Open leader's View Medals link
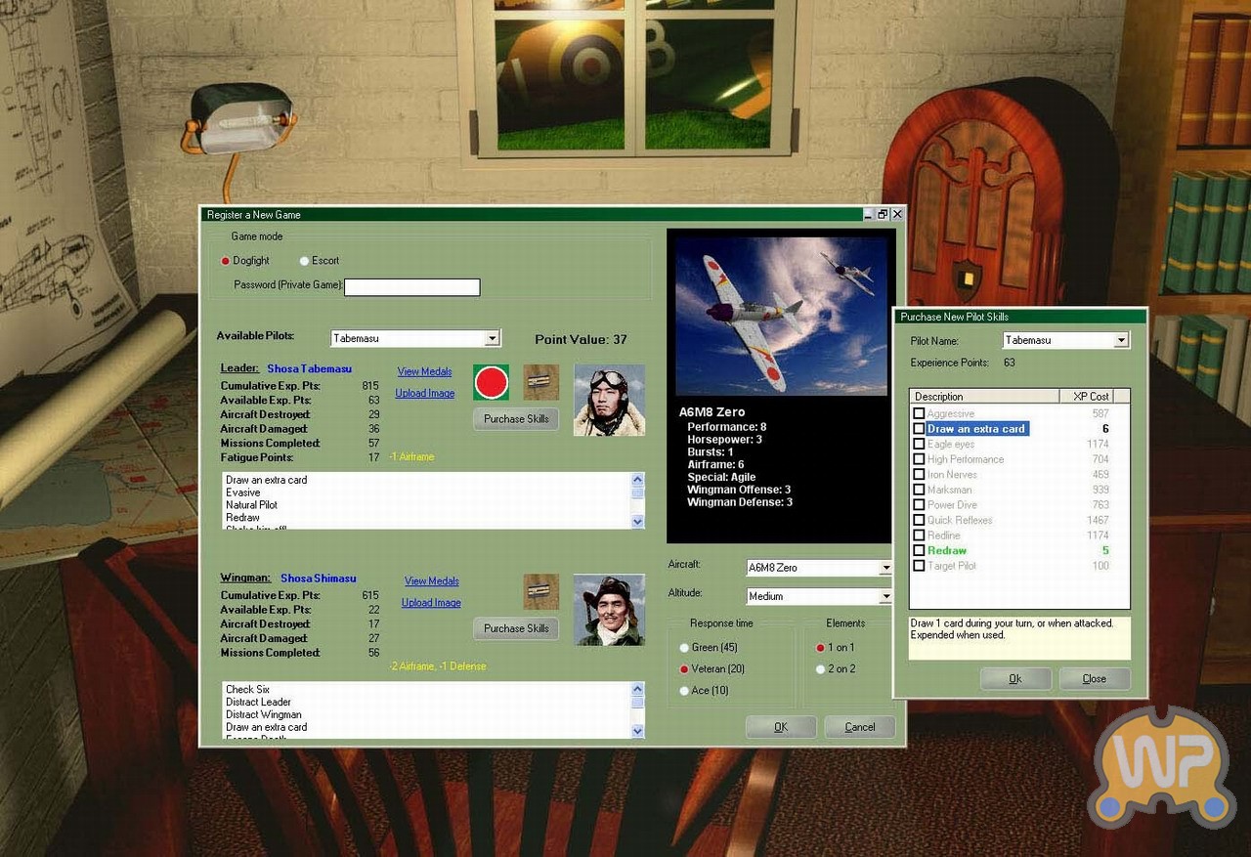This screenshot has width=1251, height=857. pos(424,372)
